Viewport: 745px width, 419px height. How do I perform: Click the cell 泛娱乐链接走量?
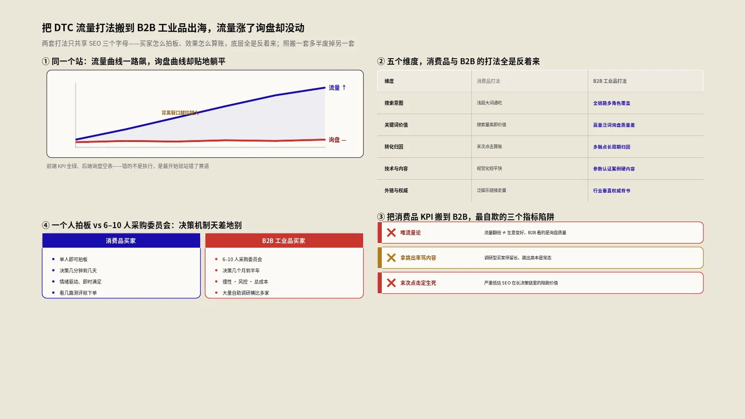pos(491,190)
